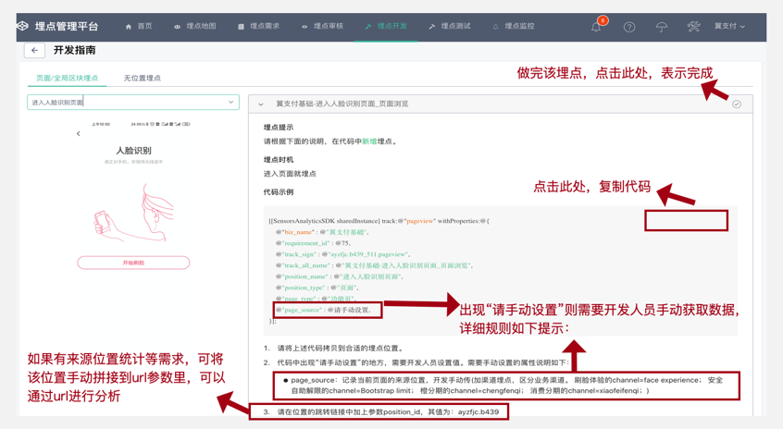This screenshot has height=429, width=783.
Task: Mark the tracking point as complete
Action: point(737,104)
